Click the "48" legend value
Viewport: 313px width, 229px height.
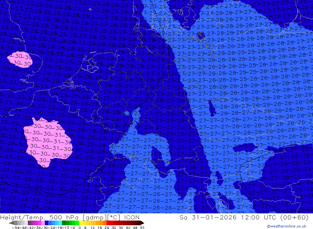[x=135, y=228]
